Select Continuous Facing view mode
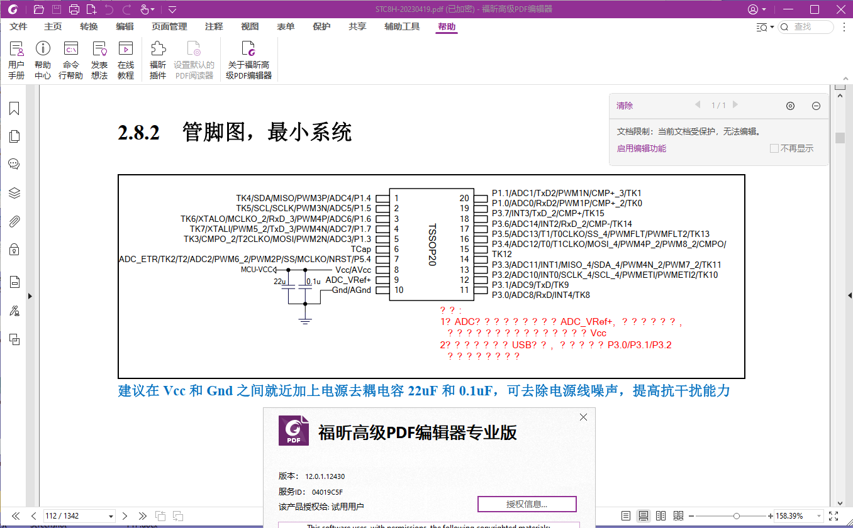Viewport: 853px width, 528px height. click(x=678, y=516)
